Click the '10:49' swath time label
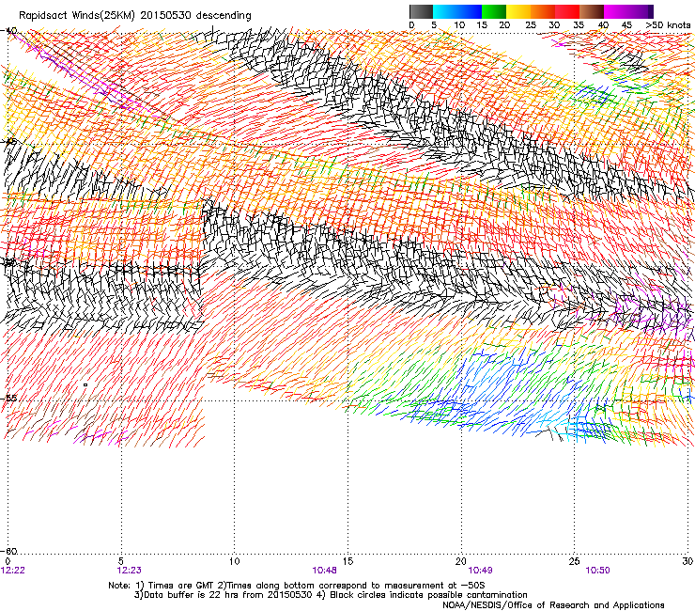The height and width of the screenshot is (611, 695). pyautogui.click(x=481, y=571)
